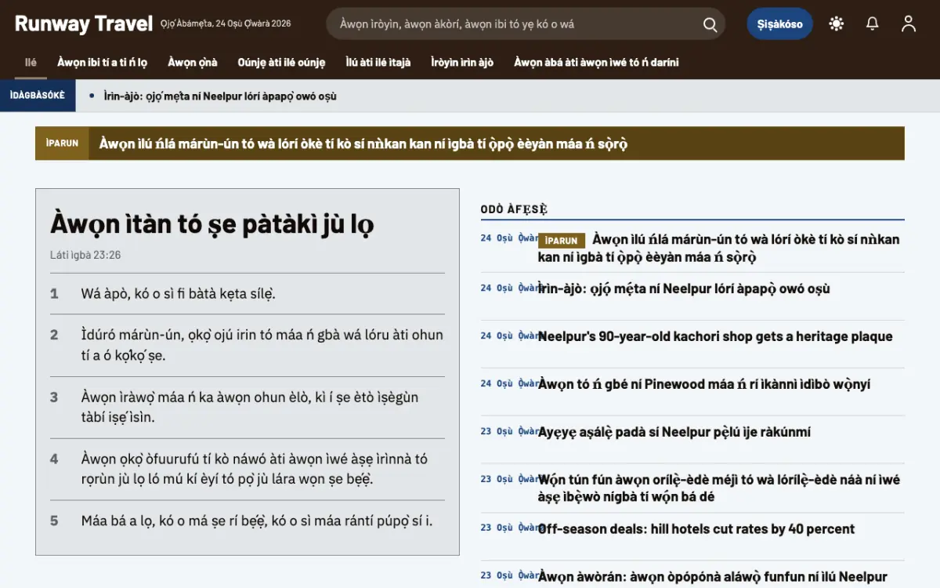This screenshot has width=940, height=588.
Task: Toggle the light/dark theme sun icon
Action: pos(837,24)
